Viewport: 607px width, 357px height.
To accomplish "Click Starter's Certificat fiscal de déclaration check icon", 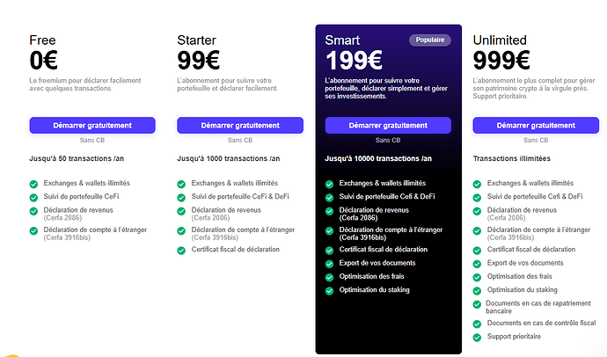I will click(181, 251).
